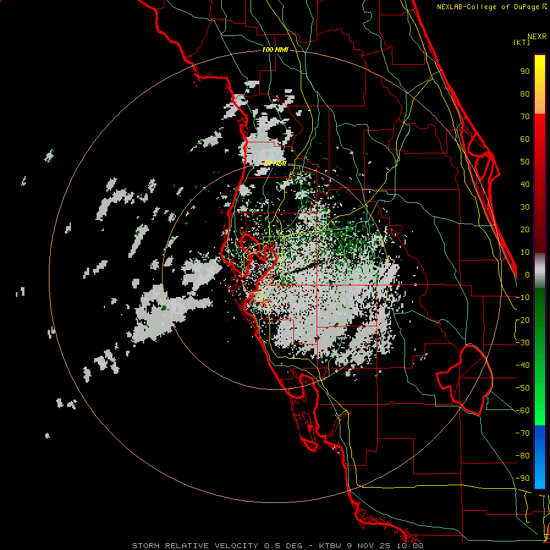Click the -60 value on velocity scale
This screenshot has height=550, width=550.
[x=522, y=411]
